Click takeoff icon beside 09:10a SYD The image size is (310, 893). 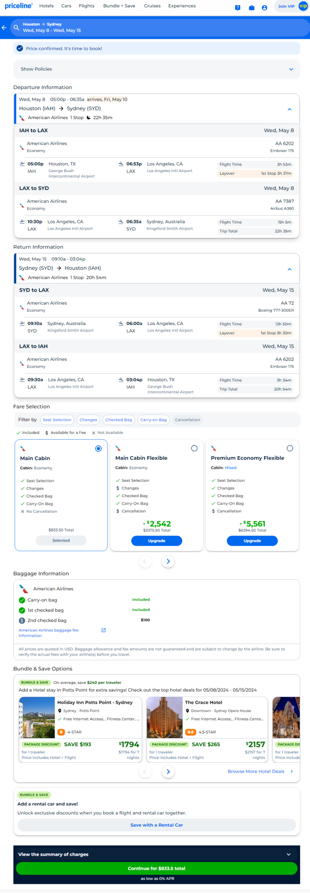coord(22,324)
